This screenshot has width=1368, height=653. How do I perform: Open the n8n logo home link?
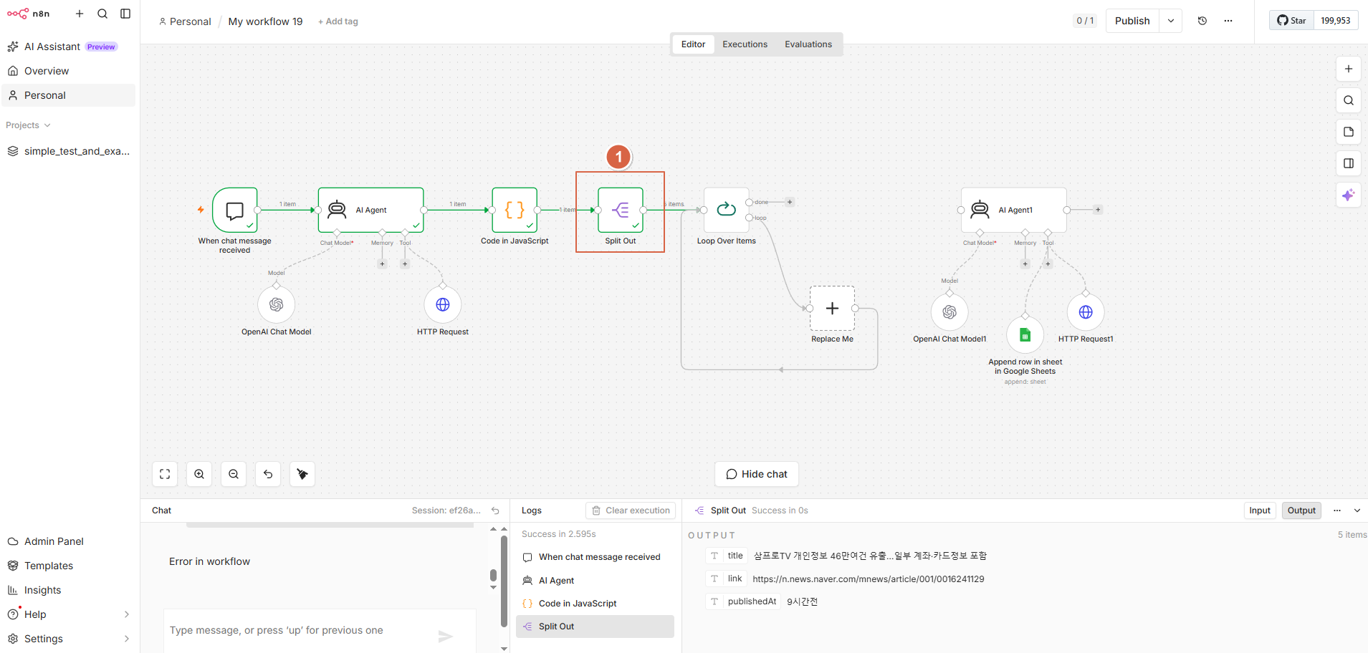point(29,14)
